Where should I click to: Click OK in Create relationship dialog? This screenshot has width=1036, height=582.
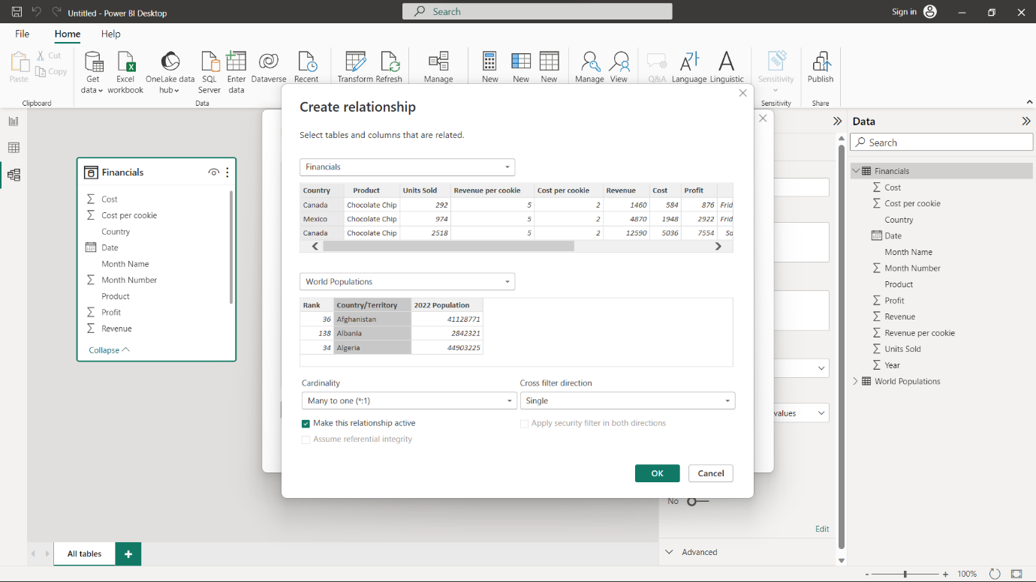pos(658,473)
